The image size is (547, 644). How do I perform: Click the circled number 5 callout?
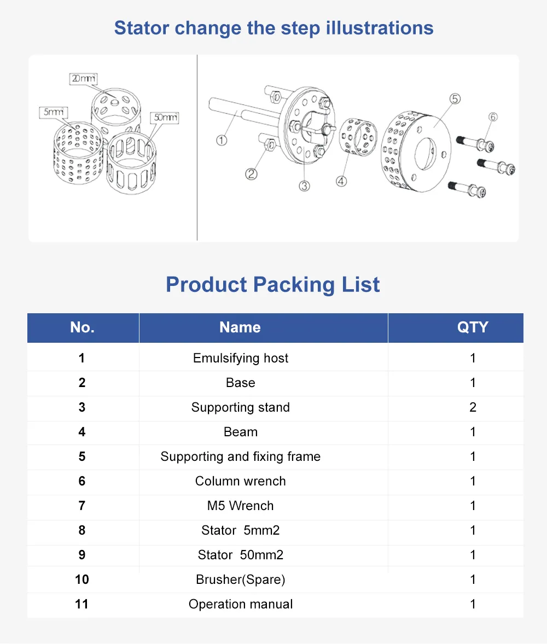pyautogui.click(x=455, y=99)
